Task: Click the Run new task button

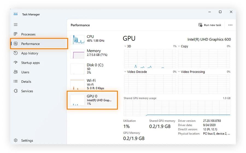Action: click(x=210, y=25)
